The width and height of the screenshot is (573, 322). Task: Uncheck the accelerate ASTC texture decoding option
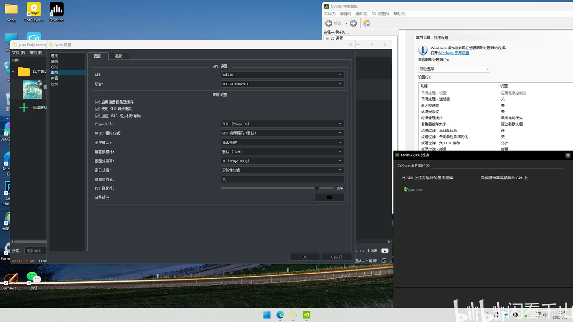coord(97,116)
